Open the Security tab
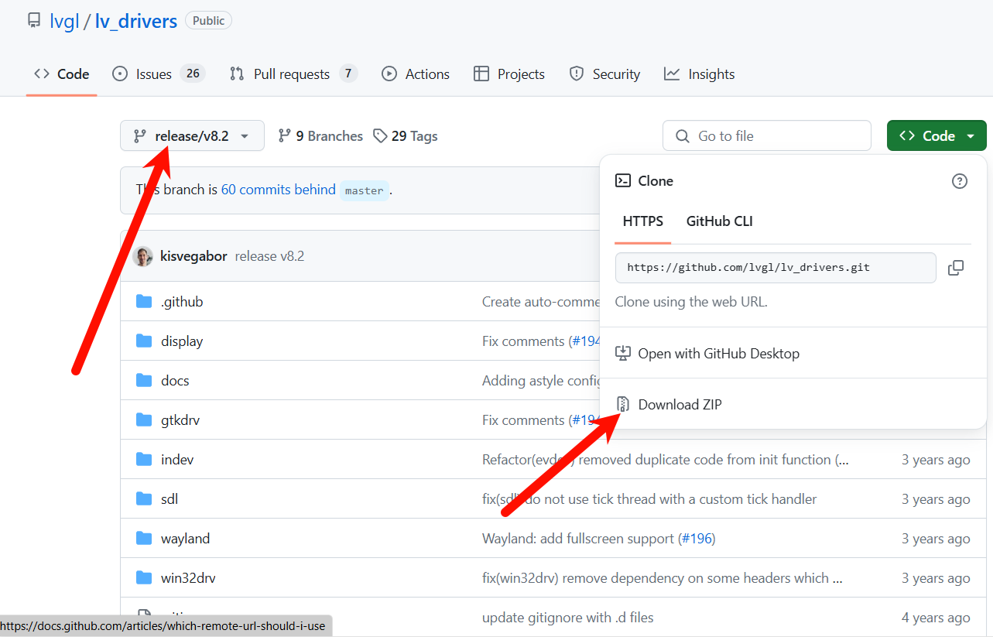 pyautogui.click(x=604, y=74)
